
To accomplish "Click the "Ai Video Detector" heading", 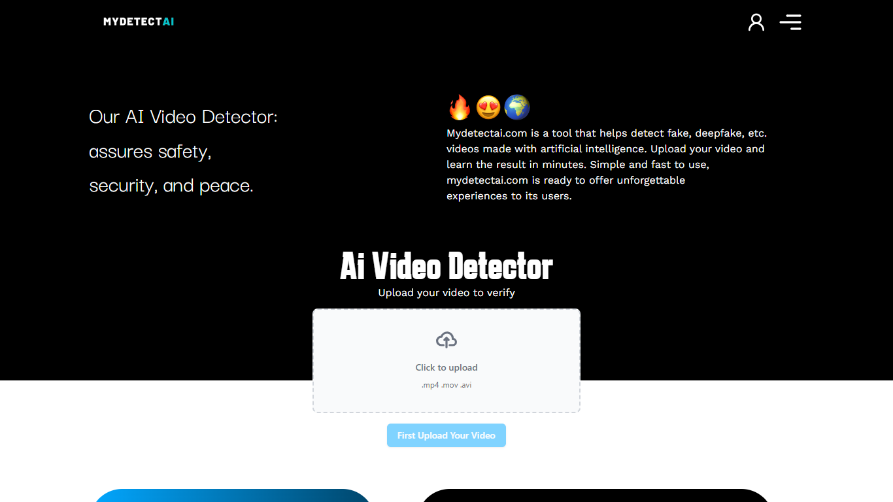I will [446, 266].
